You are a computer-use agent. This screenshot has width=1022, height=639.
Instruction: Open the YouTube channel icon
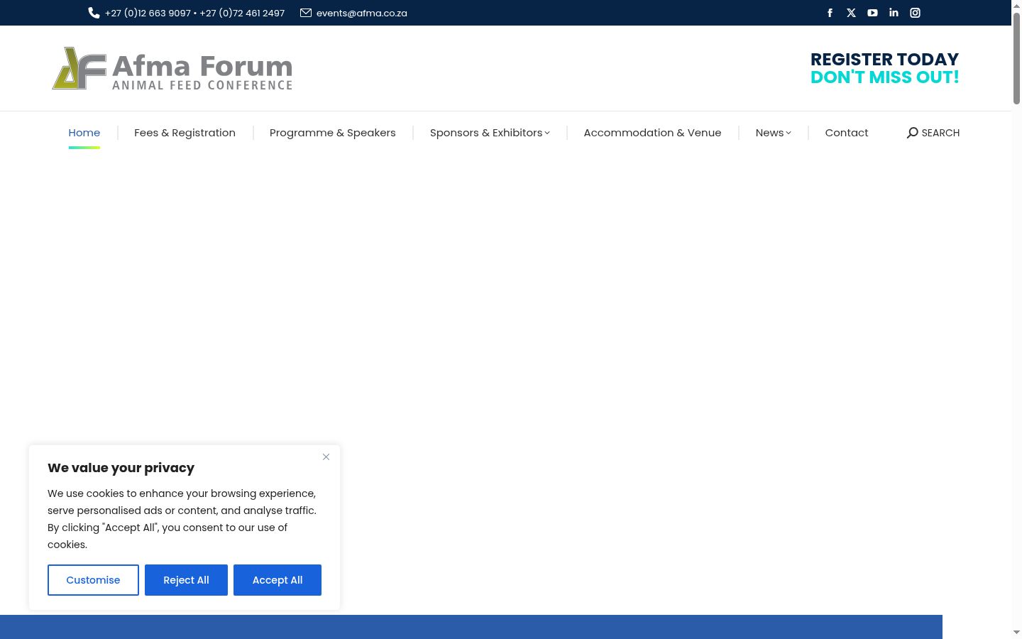click(x=872, y=13)
